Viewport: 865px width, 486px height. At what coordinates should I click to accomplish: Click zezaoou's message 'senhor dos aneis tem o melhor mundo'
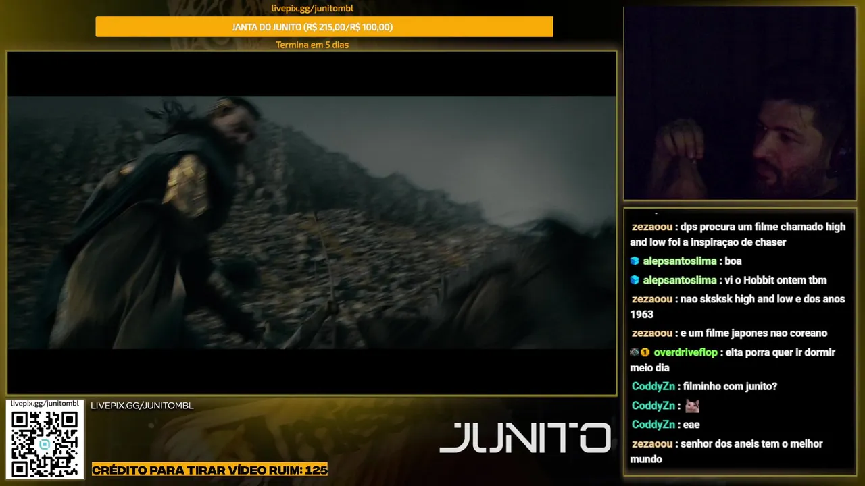pyautogui.click(x=727, y=452)
